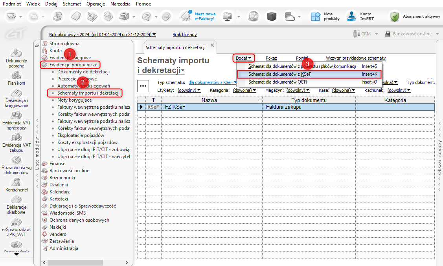Close the Schematy importu i dekretacji tab
This screenshot has height=266, width=443.
[212, 45]
